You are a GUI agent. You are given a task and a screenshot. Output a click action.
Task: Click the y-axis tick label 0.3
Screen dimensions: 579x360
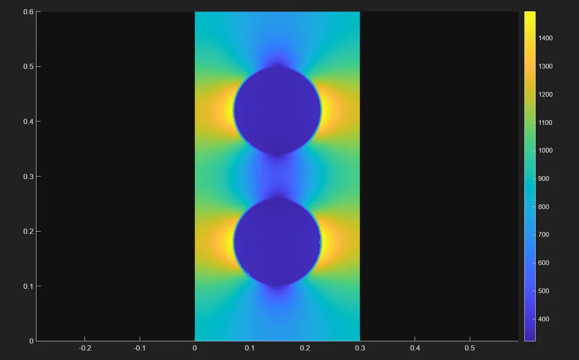tap(28, 177)
